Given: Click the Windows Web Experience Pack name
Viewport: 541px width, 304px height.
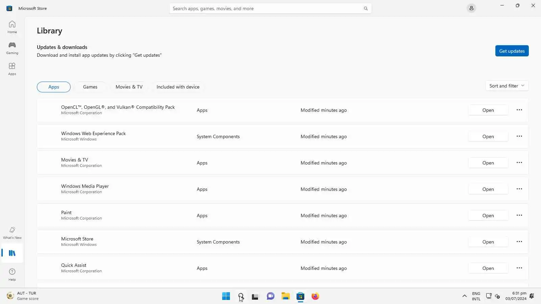Looking at the screenshot, I should pyautogui.click(x=93, y=133).
